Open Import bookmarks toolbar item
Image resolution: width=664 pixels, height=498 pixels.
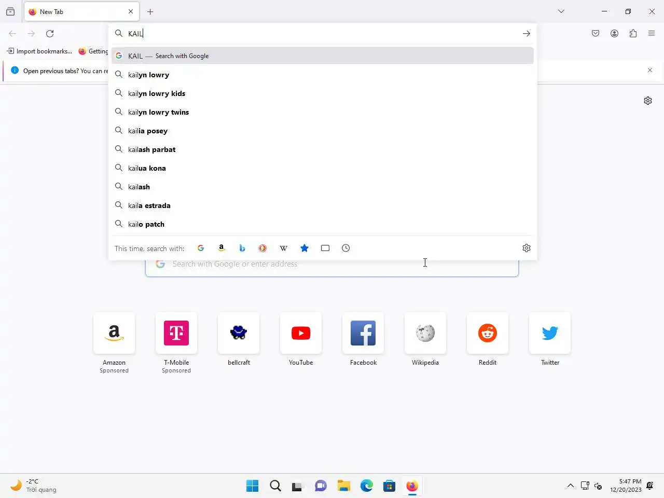pyautogui.click(x=39, y=51)
